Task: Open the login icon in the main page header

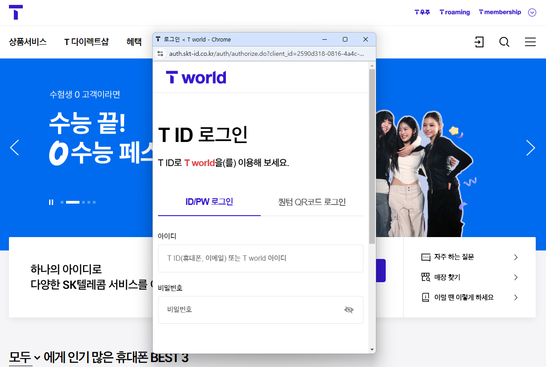Action: tap(479, 42)
